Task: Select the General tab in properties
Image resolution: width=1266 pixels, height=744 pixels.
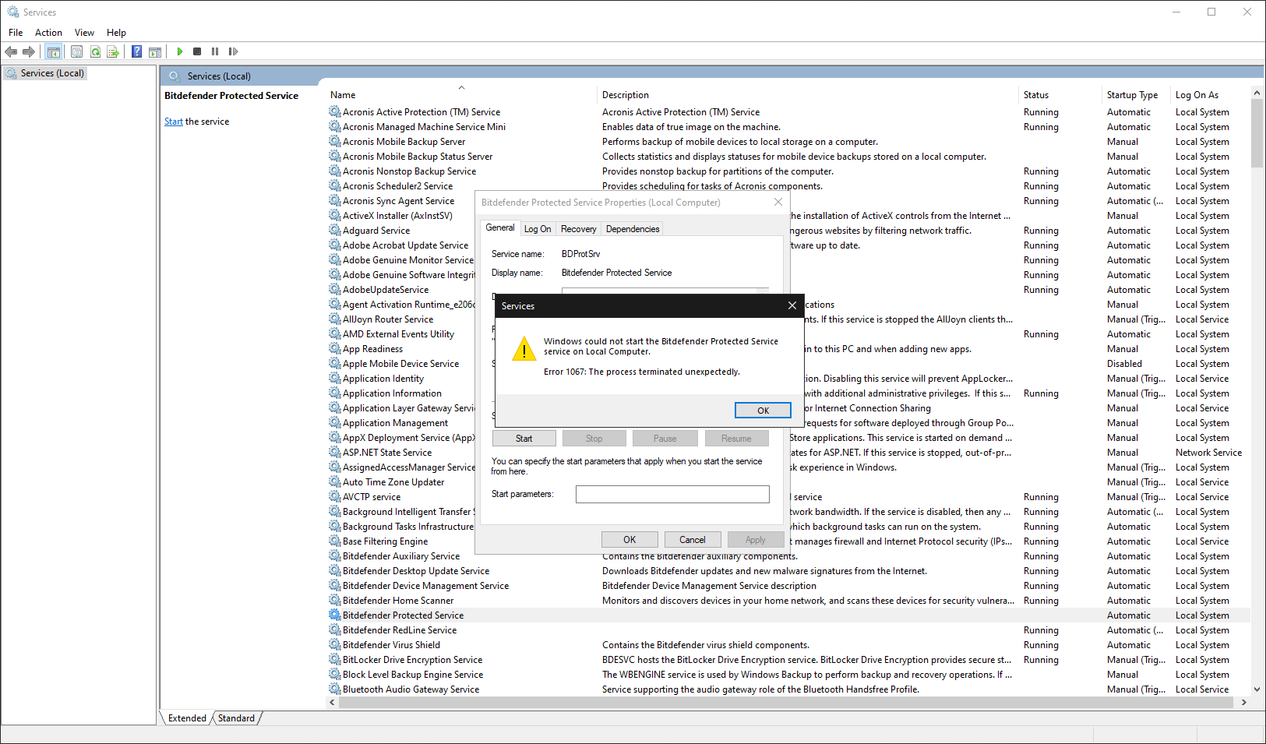Action: click(500, 227)
